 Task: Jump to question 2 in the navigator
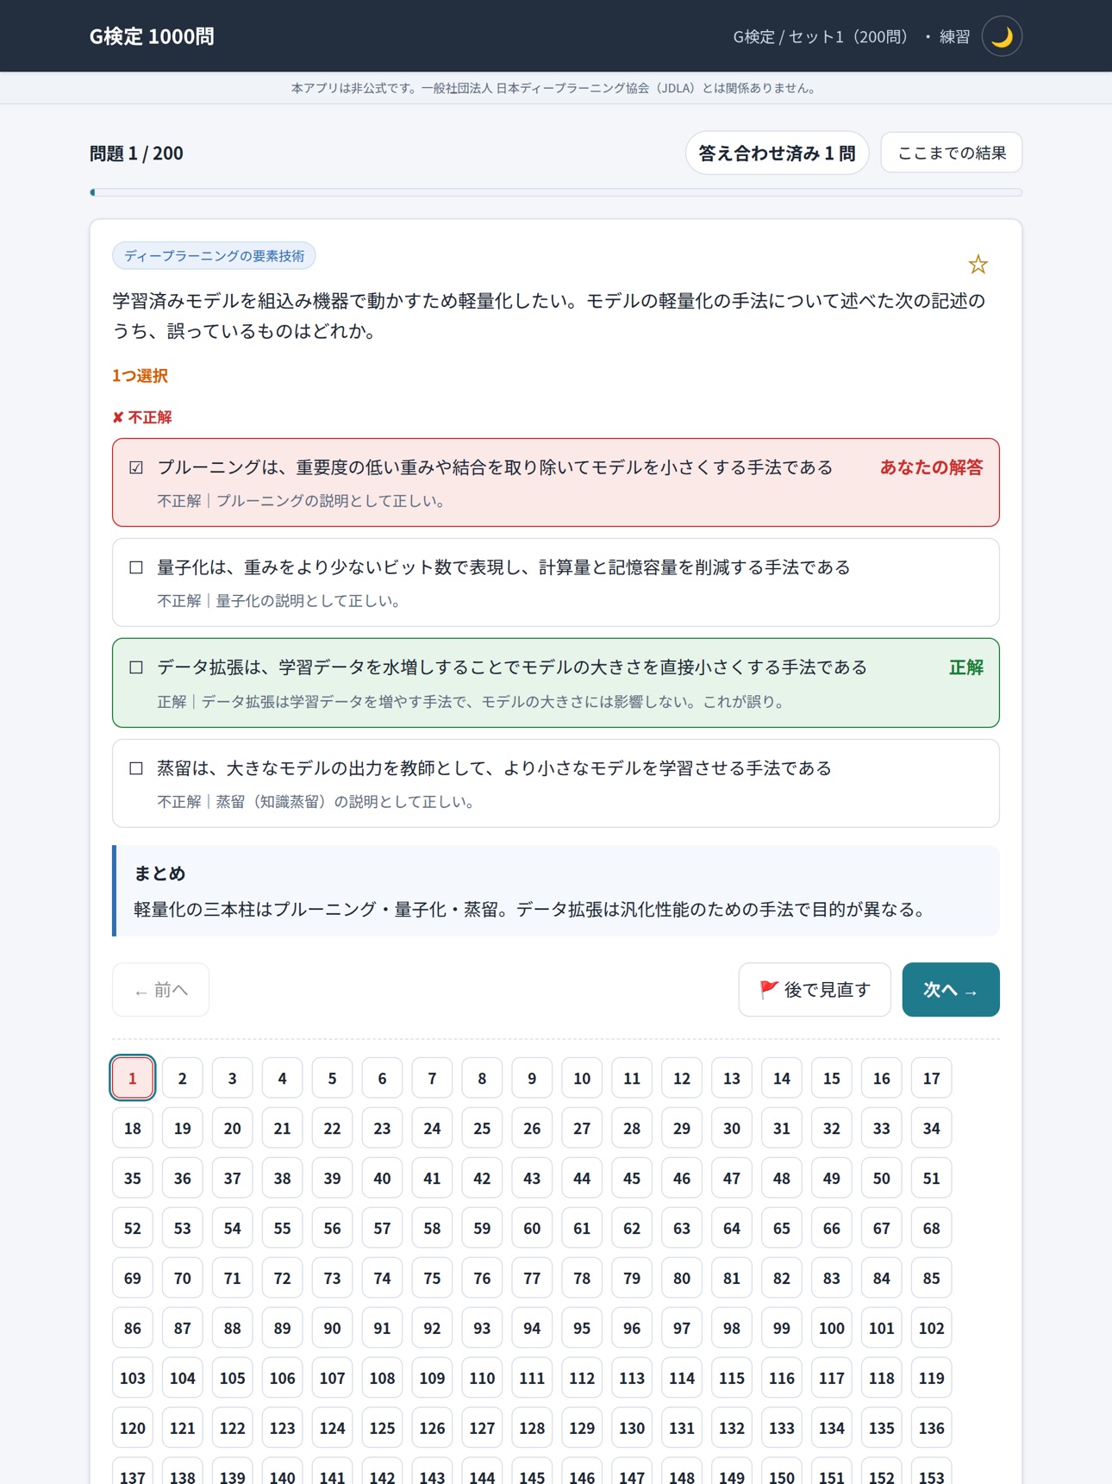(x=183, y=1078)
